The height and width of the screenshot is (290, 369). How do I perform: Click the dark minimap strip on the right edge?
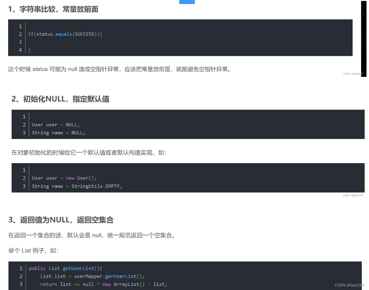364,37
